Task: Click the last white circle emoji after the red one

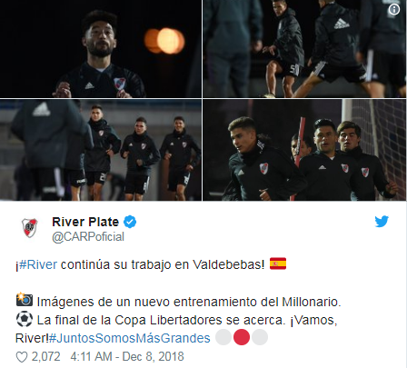Action: [x=260, y=337]
